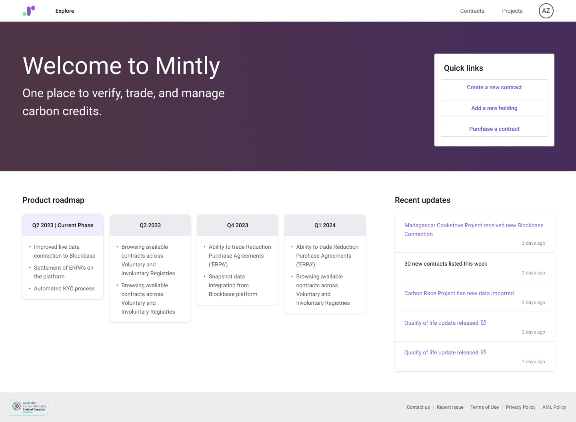
Task: Click the Automated KYC process roadmap item
Action: 64,288
